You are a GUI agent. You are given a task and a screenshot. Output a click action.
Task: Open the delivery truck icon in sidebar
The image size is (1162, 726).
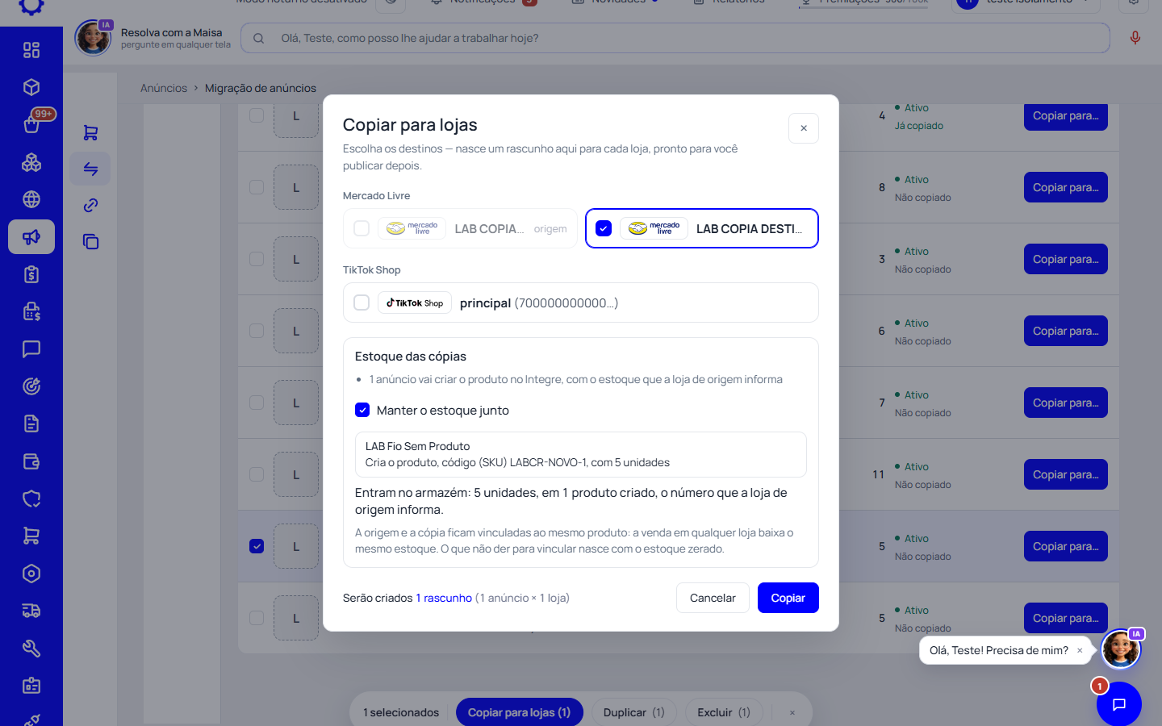(x=31, y=611)
